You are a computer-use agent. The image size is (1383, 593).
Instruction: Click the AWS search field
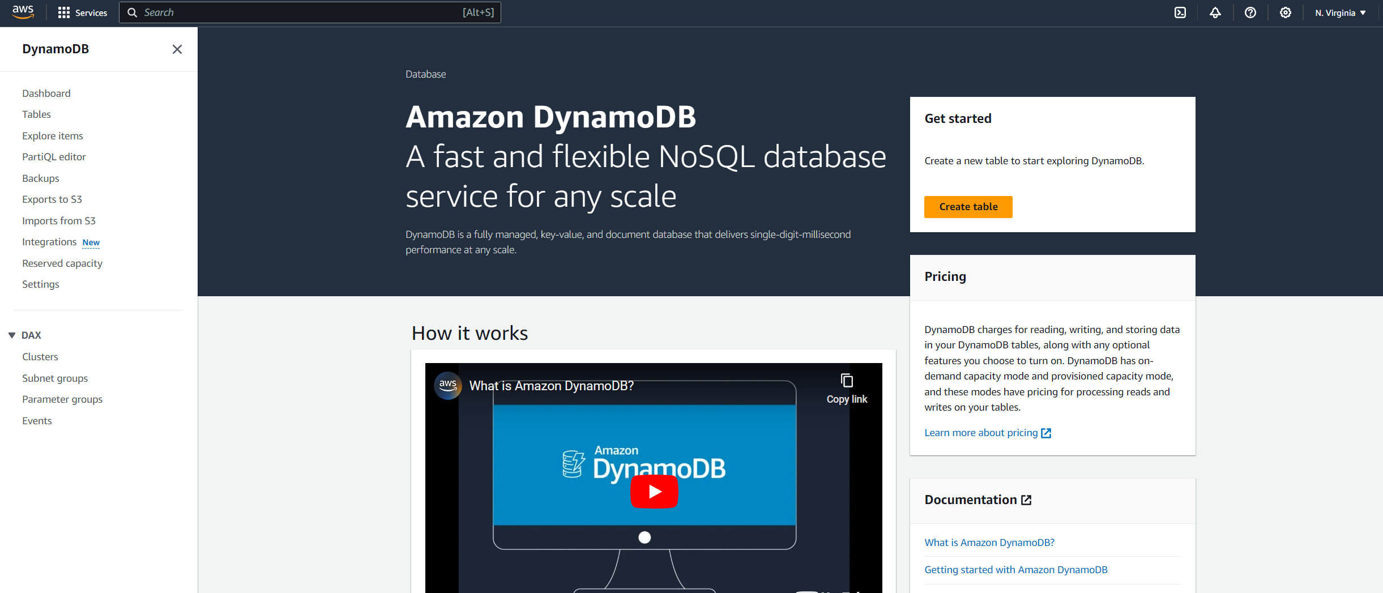[x=310, y=12]
